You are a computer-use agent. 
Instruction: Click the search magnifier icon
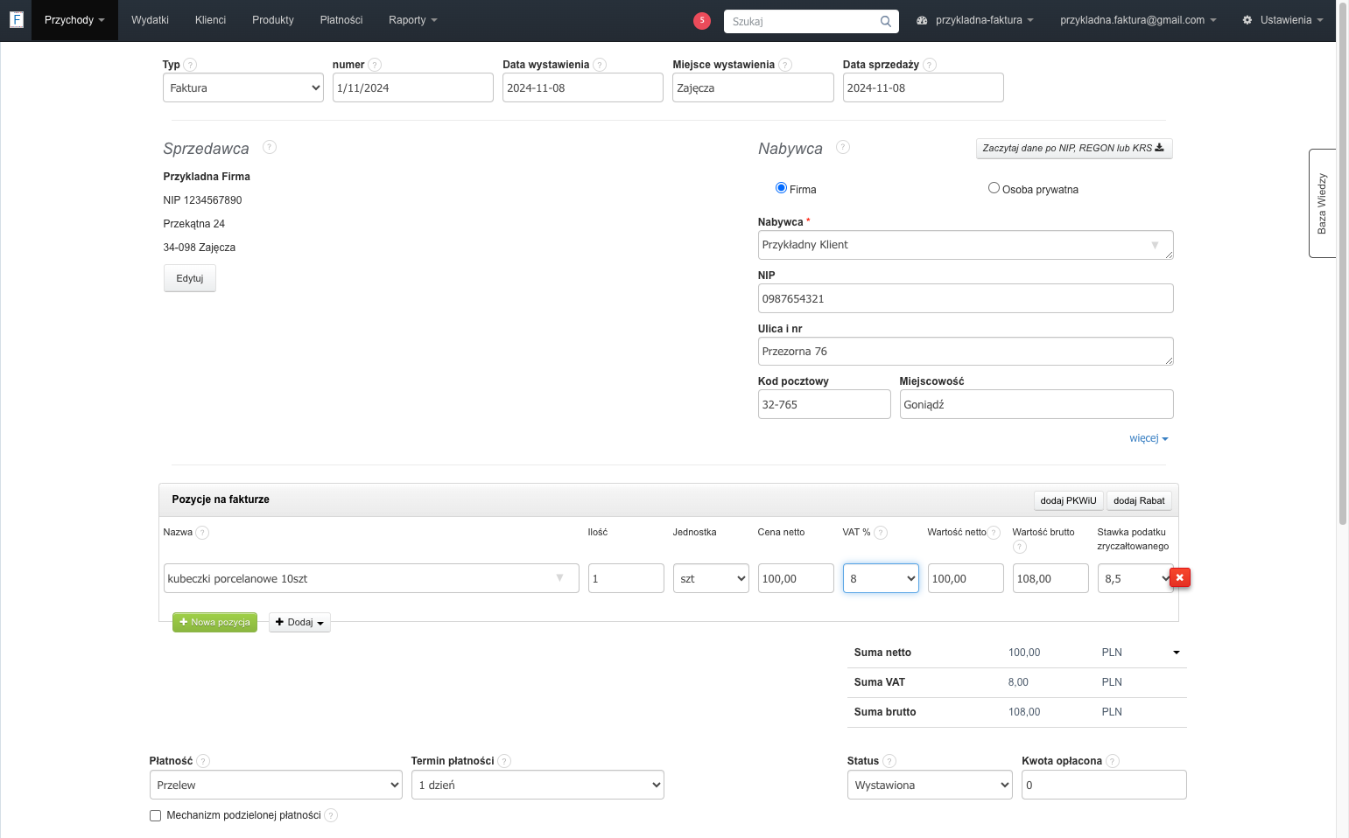click(886, 21)
